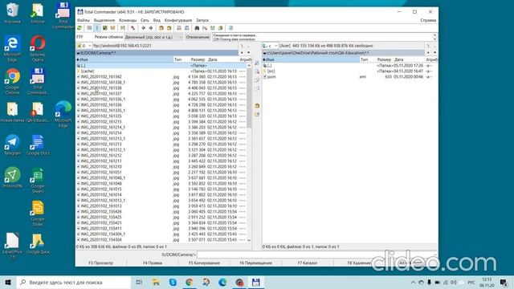Click the Pack files archive icon

161,28
